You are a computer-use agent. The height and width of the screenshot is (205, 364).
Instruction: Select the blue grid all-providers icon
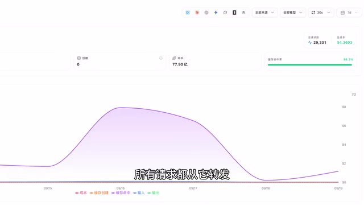(x=188, y=13)
